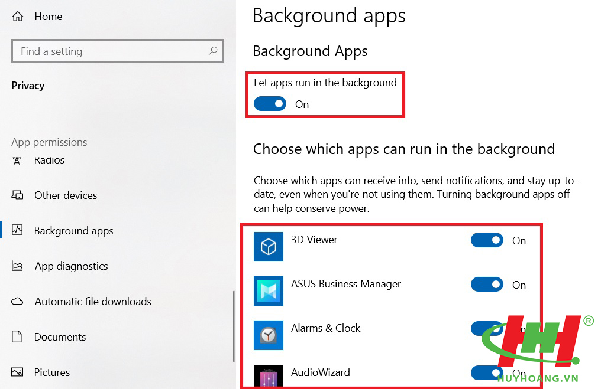Click the search magnifier icon
The width and height of the screenshot is (601, 389).
[212, 51]
